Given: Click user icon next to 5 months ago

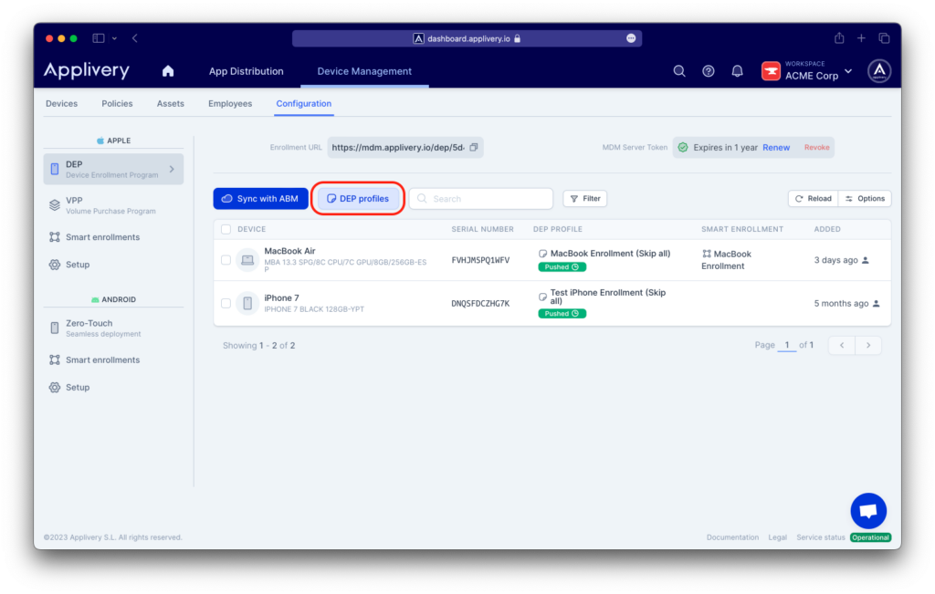Looking at the screenshot, I should (x=876, y=304).
